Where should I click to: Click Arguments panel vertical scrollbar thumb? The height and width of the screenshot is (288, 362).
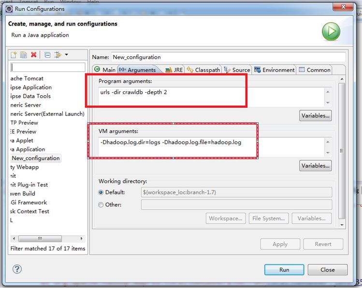click(342, 151)
